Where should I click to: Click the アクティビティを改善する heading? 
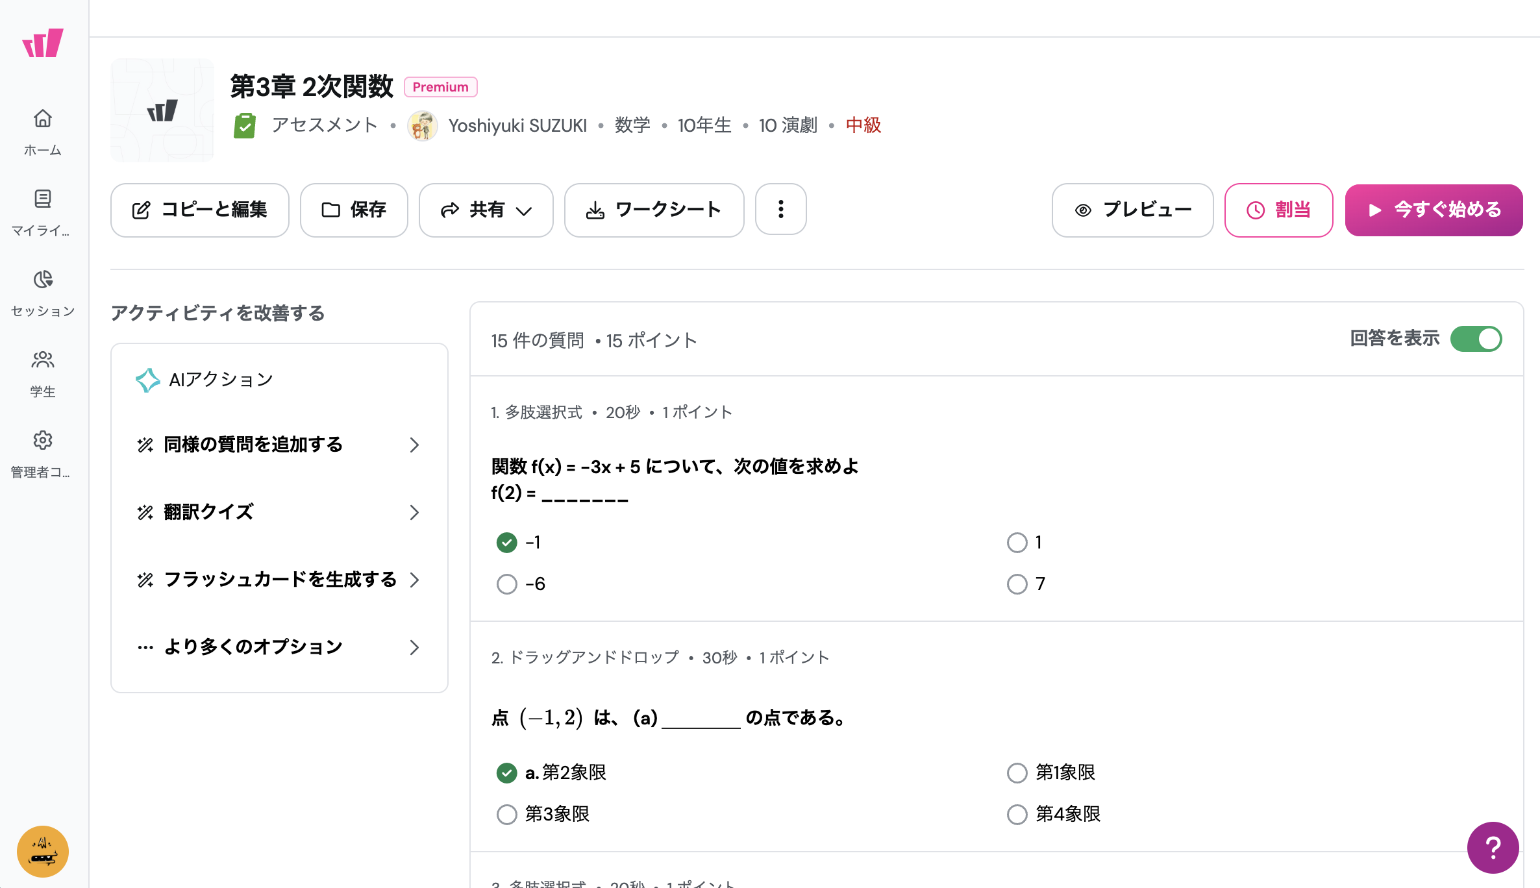[217, 314]
